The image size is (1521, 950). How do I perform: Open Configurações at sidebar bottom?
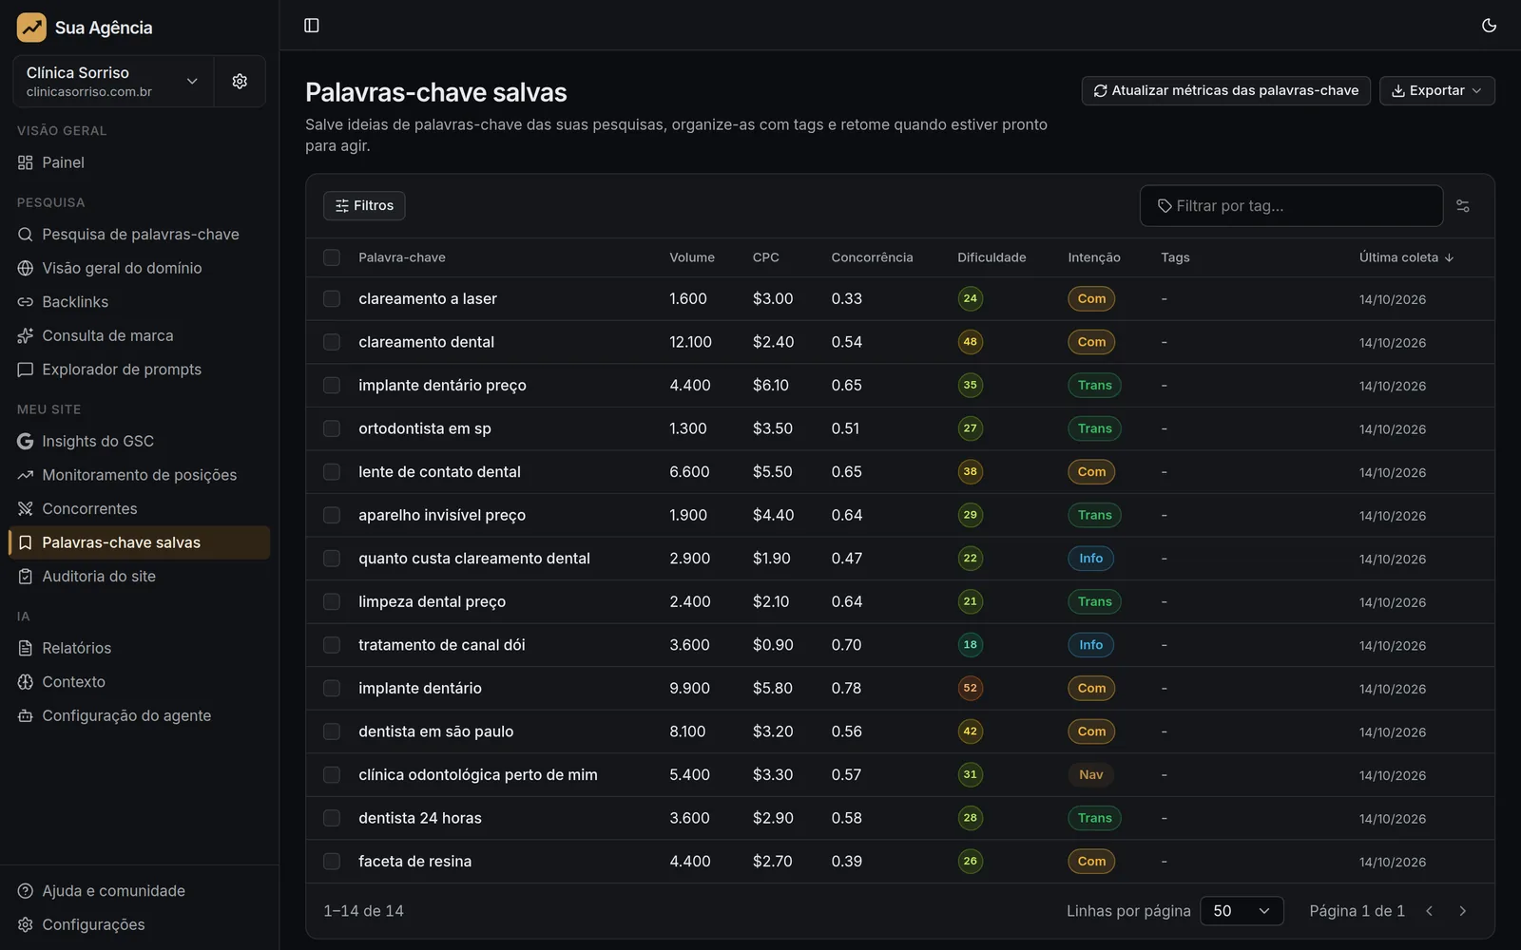(140, 925)
